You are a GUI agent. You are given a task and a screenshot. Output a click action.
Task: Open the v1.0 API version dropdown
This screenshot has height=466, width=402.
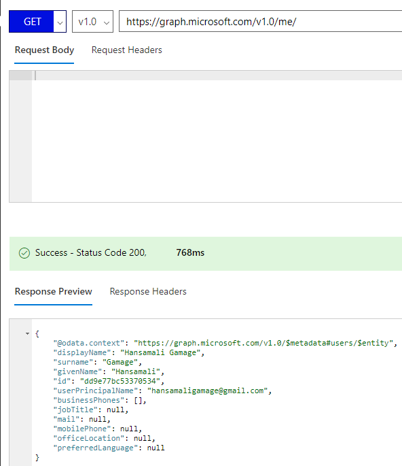(x=92, y=22)
